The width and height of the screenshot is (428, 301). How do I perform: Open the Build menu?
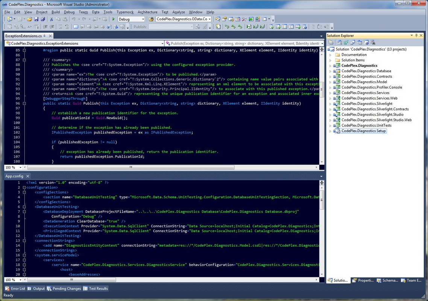[x=55, y=12]
